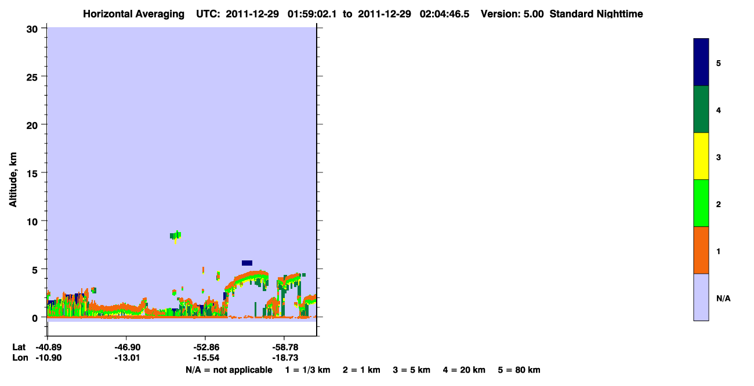The image size is (754, 386).
Task: Click the legend text "5 = 80 km"
Action: click(x=519, y=370)
